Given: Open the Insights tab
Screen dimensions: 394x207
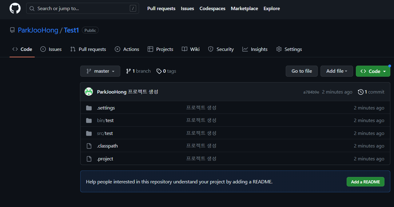Looking at the screenshot, I should point(255,49).
